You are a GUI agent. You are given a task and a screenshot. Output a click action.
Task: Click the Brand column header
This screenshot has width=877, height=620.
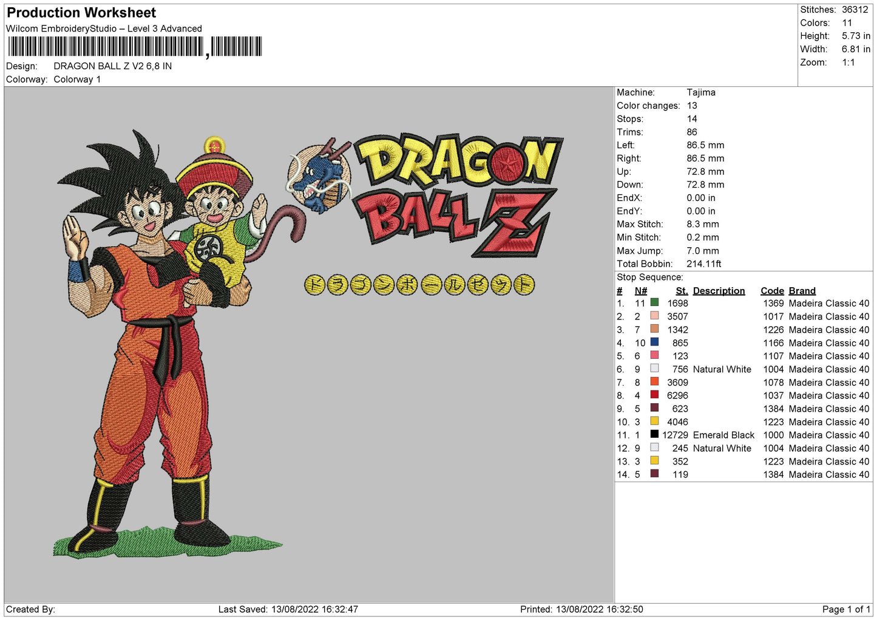click(x=802, y=291)
